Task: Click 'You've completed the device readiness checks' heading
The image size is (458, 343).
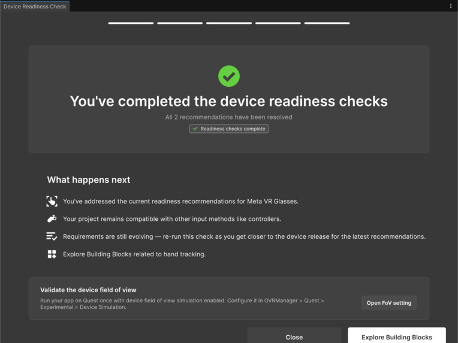Action: point(229,101)
